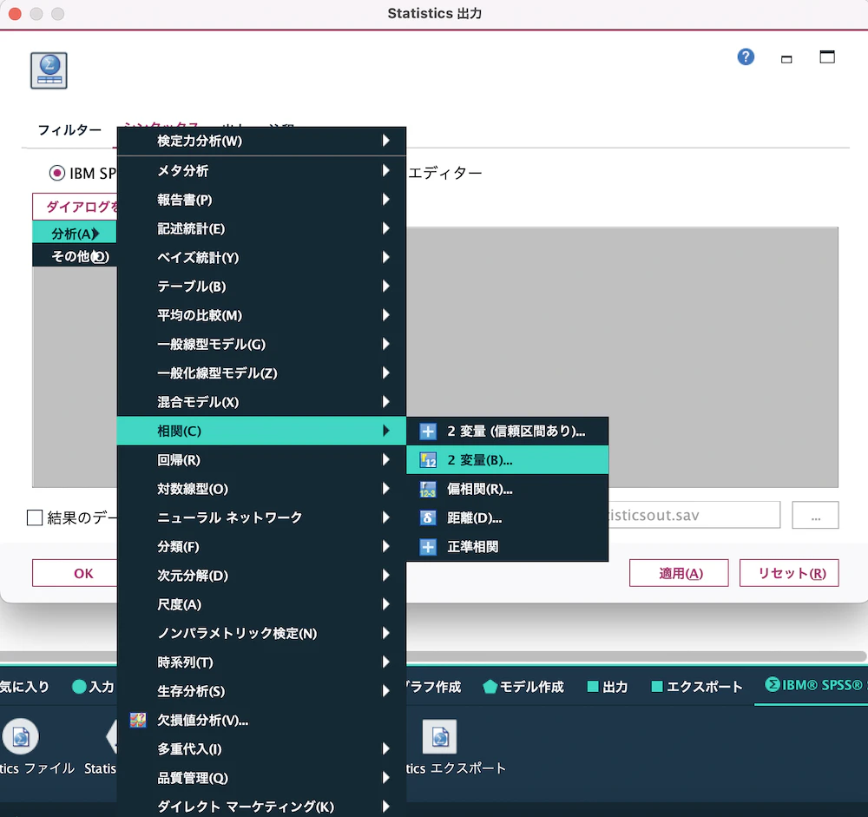Viewport: 868px width, 817px height.
Task: Select 時系列(T) menu entry
Action: click(261, 662)
